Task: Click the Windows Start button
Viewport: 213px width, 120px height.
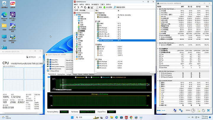Action: tap(72, 117)
